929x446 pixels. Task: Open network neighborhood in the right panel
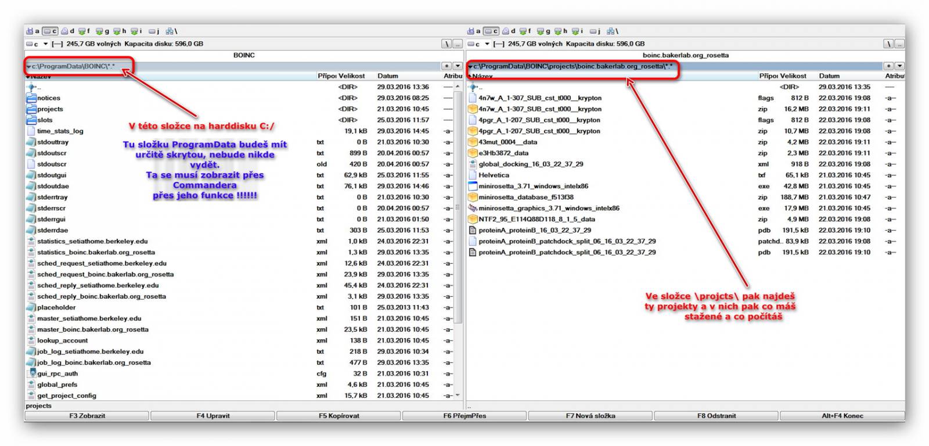tap(613, 31)
